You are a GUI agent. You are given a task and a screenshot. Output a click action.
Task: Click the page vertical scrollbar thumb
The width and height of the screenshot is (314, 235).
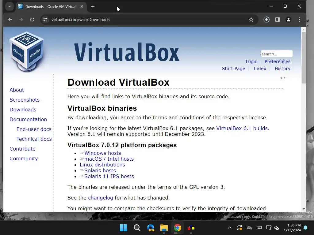(x=304, y=58)
